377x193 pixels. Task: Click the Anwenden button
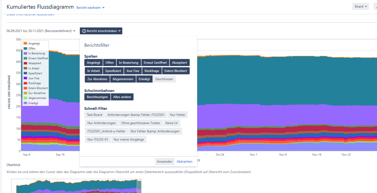click(x=165, y=162)
